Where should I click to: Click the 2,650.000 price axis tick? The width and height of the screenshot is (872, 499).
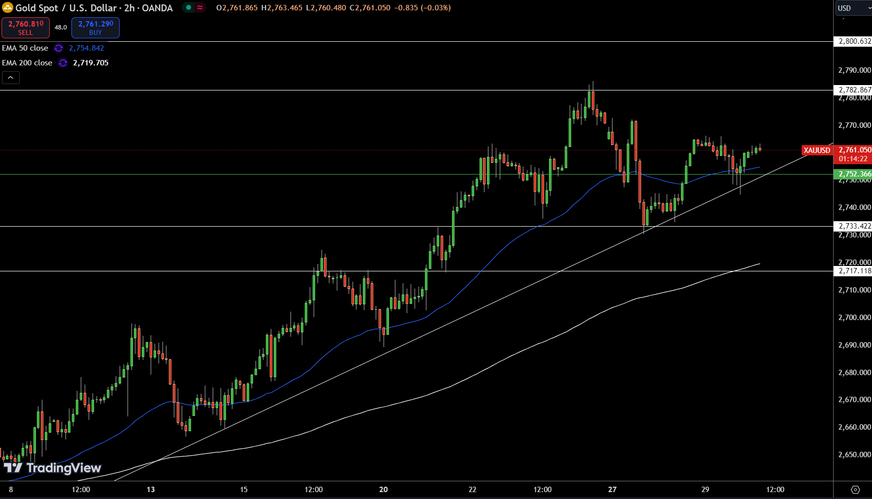[855, 455]
